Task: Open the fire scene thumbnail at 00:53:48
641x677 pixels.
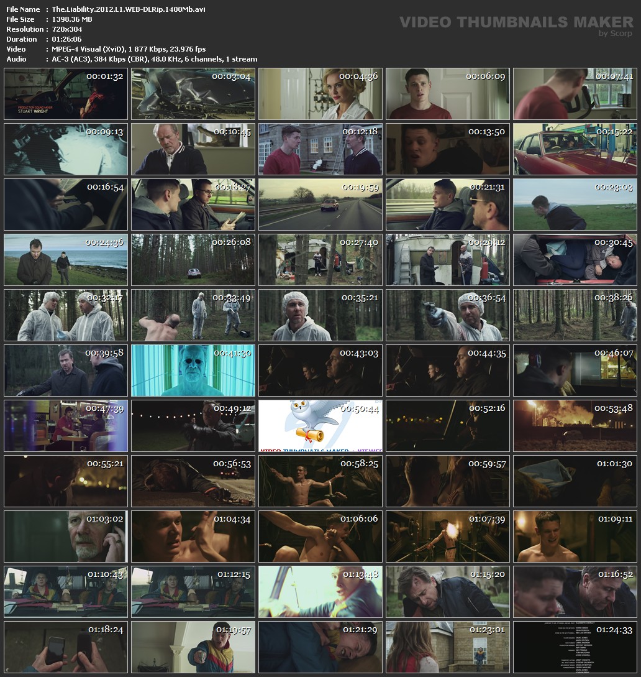Action: (575, 426)
